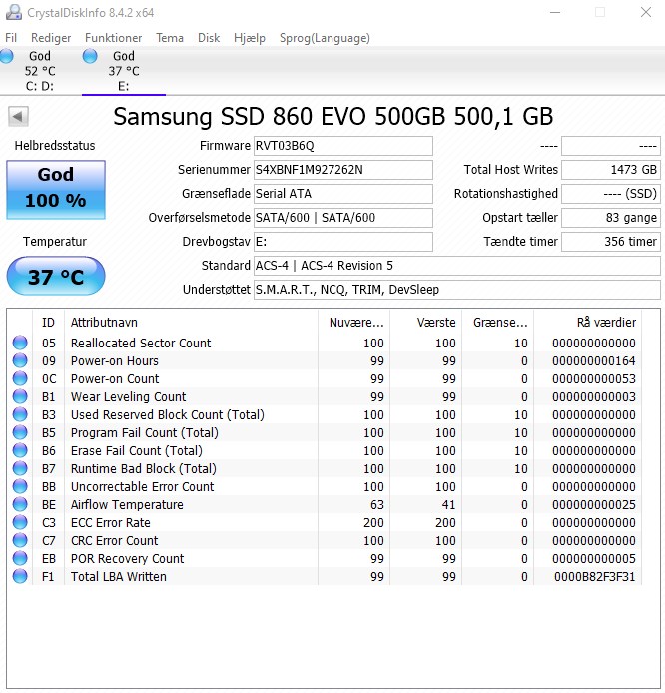The image size is (665, 693).
Task: Open the Hjælp menu
Action: (x=250, y=38)
